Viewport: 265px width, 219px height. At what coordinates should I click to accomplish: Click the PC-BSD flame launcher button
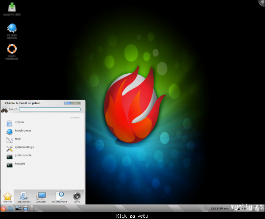pos(3,208)
